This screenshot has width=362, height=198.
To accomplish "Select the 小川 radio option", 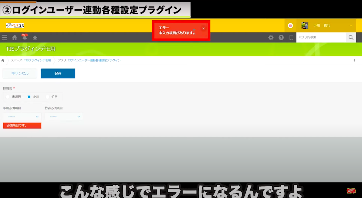I will point(29,97).
